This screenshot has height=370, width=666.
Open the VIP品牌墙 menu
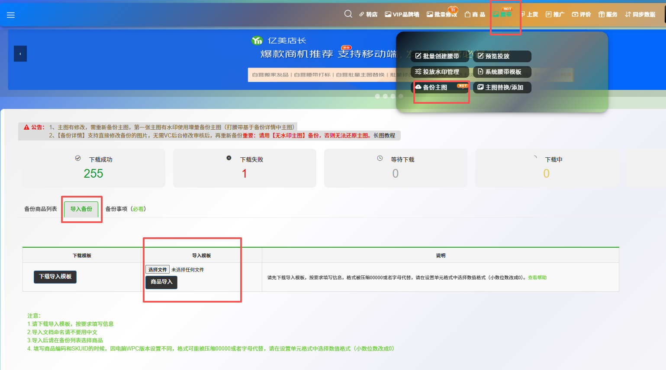click(x=402, y=15)
